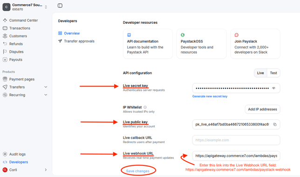Click the Payouts download icon
The height and width of the screenshot is (177, 300).
coord(5,60)
